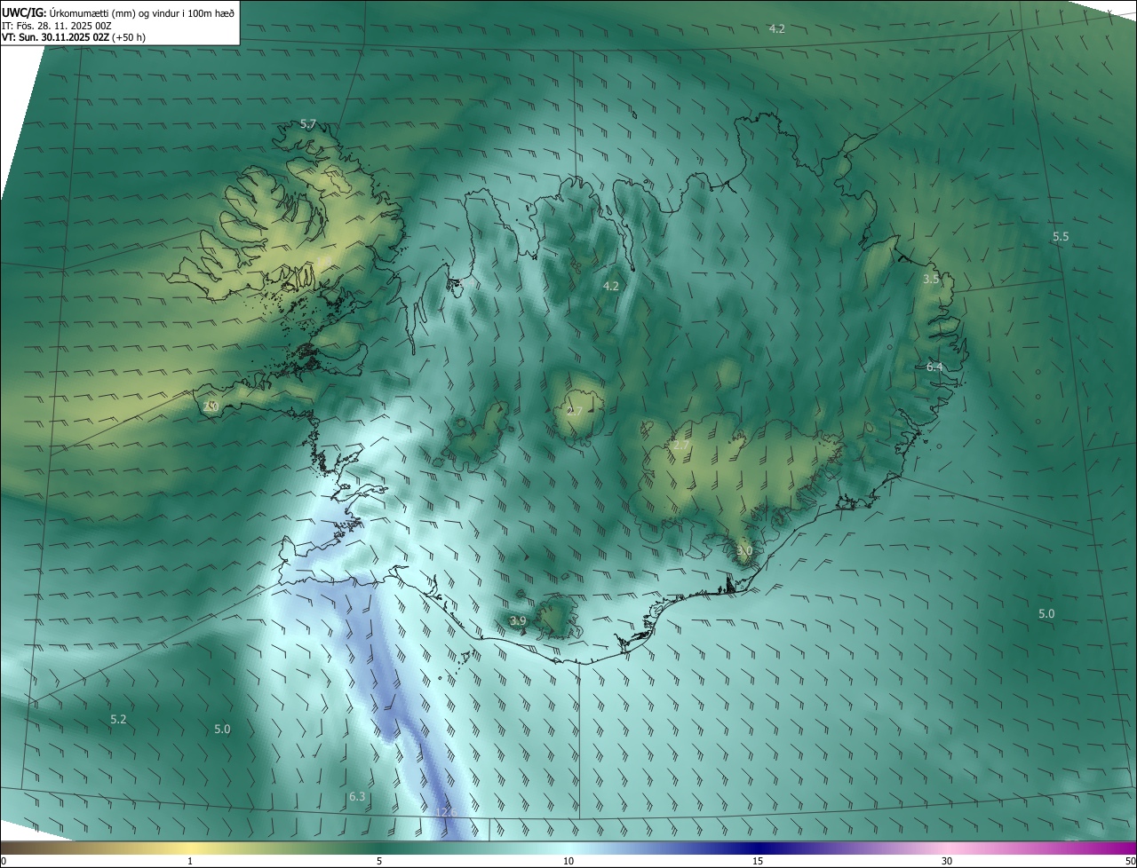This screenshot has width=1137, height=868.
Task: Select the 'IT: Fös. 28. 11. 2025 00Z' line
Action: click(x=56, y=26)
